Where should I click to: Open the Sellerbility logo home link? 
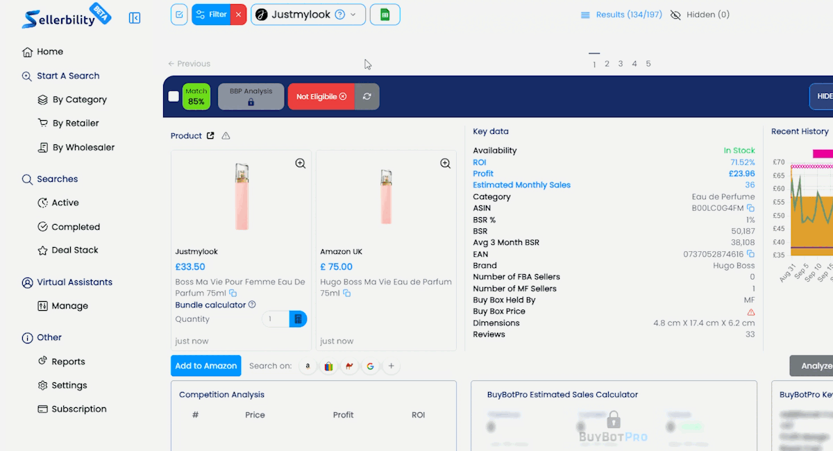66,17
